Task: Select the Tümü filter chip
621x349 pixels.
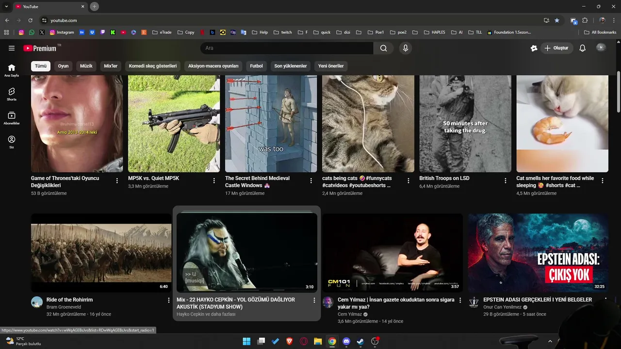Action: coord(41,66)
